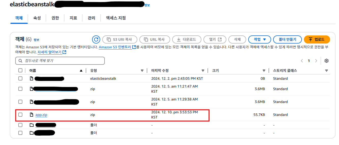Screen dimensions: 339x145
Task: Go to next page using the right chevron
Action: (316, 61)
